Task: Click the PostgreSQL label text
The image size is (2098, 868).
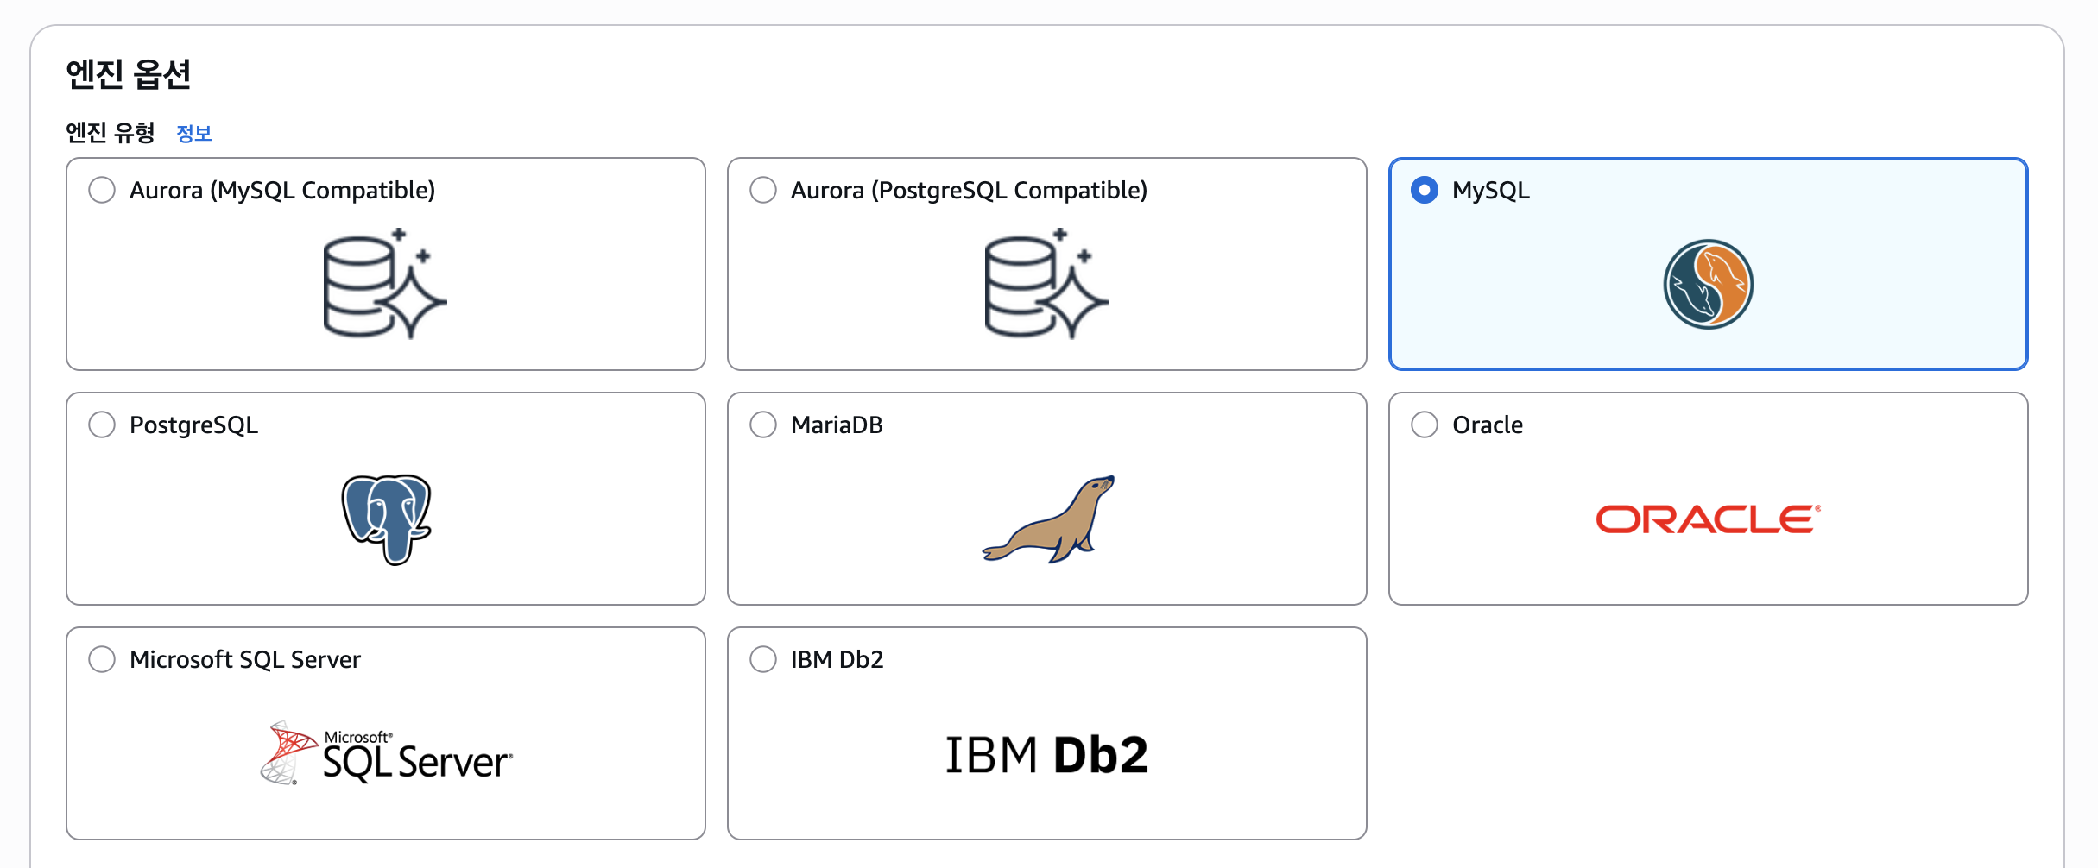Action: tap(194, 425)
